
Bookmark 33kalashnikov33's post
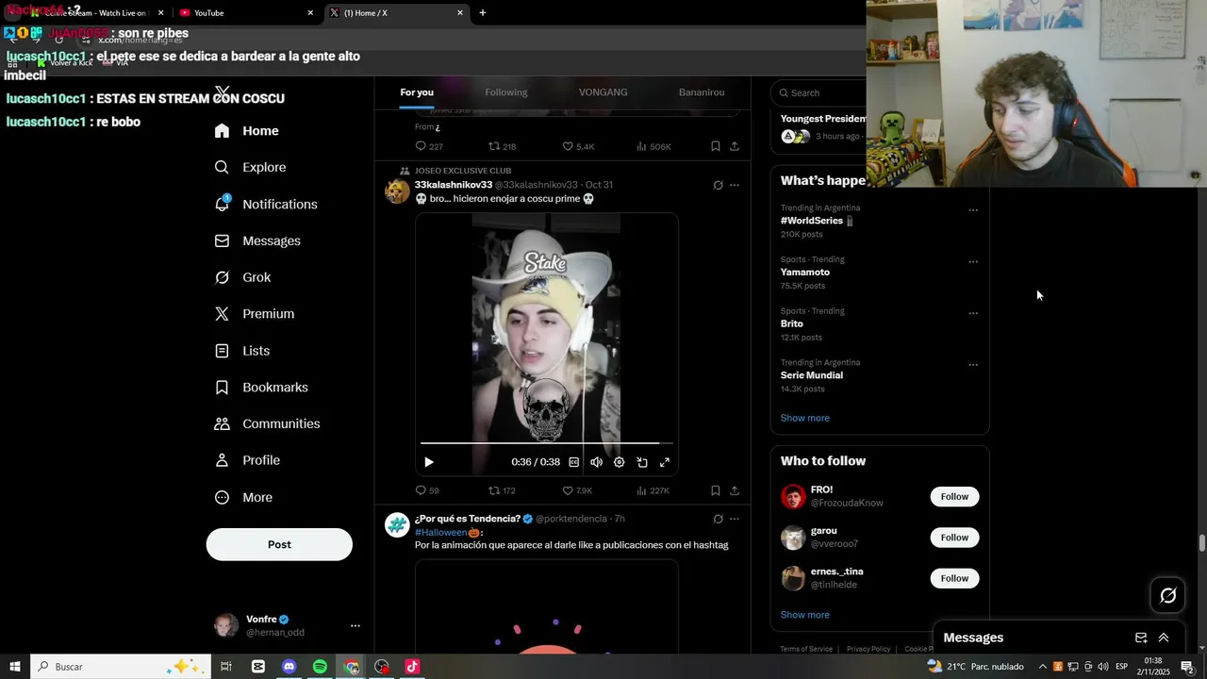[x=715, y=490]
